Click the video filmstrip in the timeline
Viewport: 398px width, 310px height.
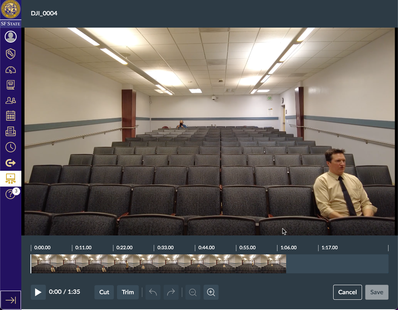(x=158, y=264)
